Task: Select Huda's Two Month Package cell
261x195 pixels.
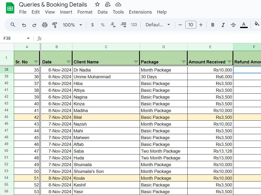Action: pyautogui.click(x=163, y=158)
